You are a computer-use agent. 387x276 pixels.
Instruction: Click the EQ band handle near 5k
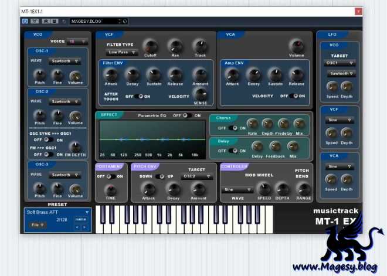tap(184, 139)
